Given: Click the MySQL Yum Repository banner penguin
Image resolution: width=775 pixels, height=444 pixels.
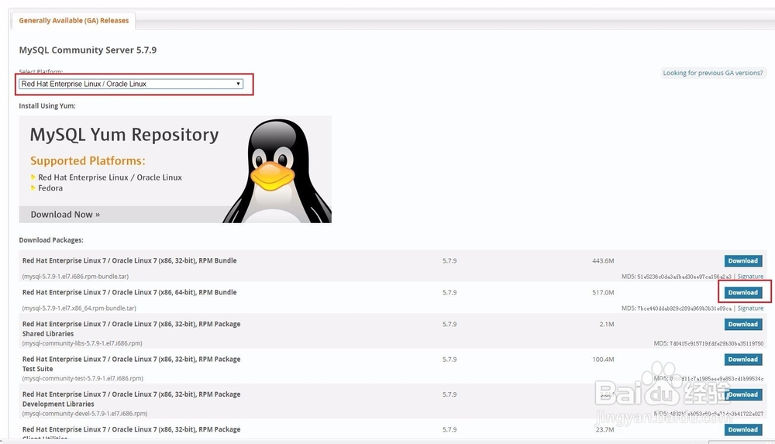Looking at the screenshot, I should click(x=277, y=170).
